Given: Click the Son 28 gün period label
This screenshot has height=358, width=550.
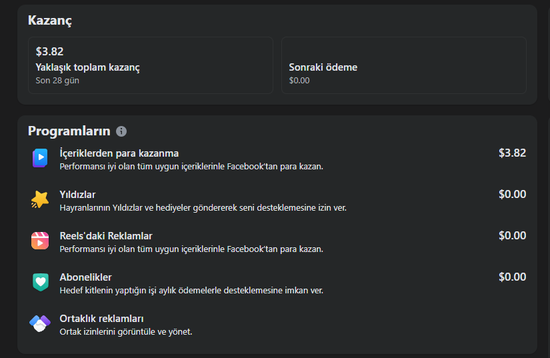Looking at the screenshot, I should (x=57, y=81).
